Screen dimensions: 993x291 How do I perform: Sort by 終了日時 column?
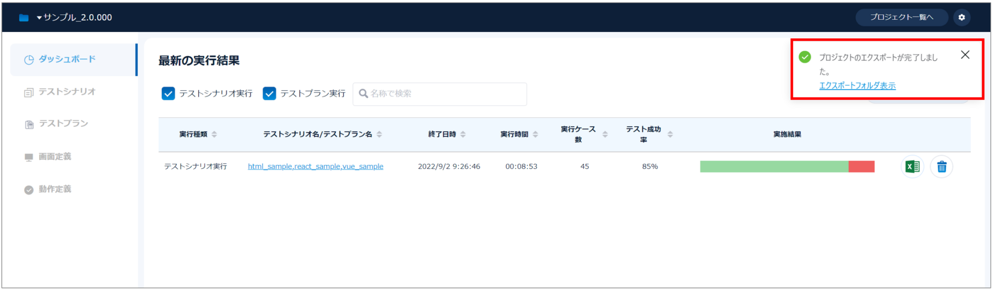[463, 134]
